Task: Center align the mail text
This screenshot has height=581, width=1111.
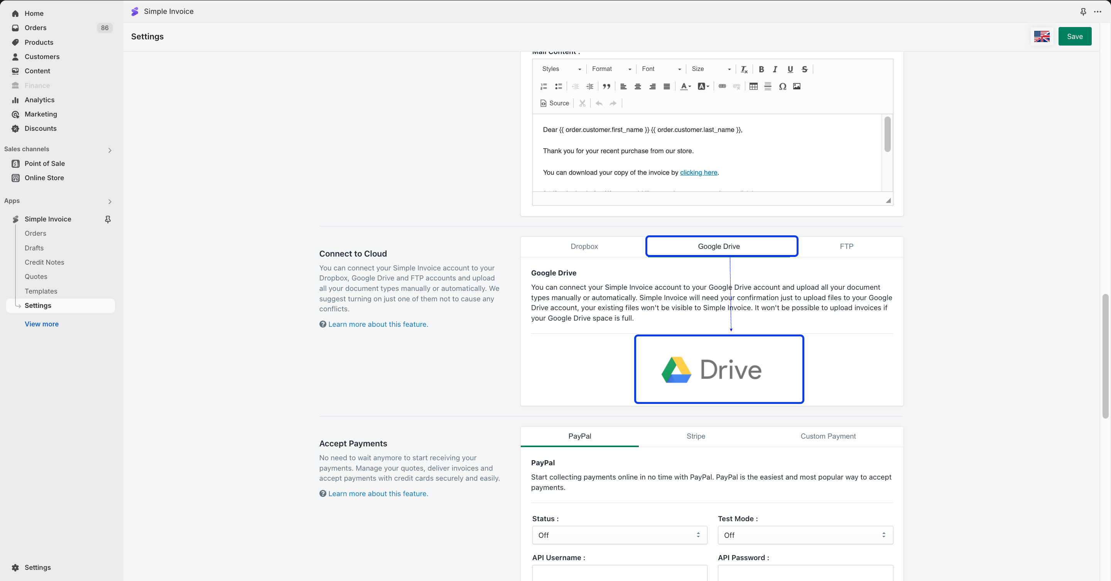Action: click(x=637, y=86)
